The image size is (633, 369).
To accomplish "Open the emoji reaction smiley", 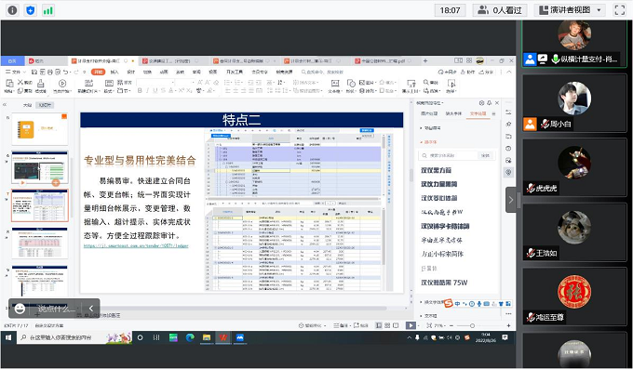I will pos(20,309).
